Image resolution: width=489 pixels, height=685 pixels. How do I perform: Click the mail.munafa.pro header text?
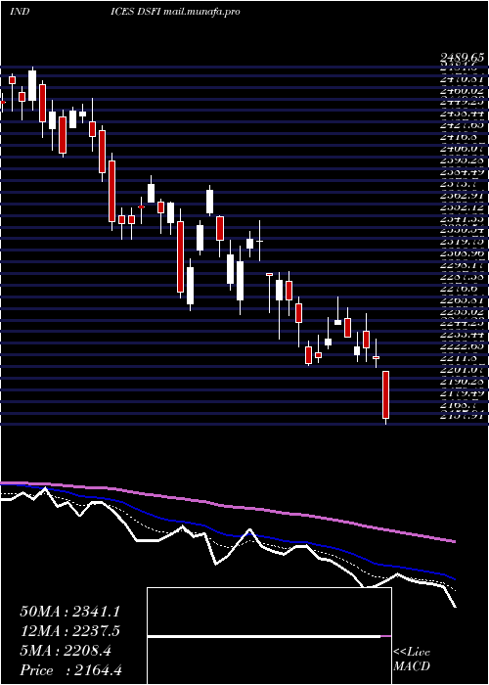coord(201,12)
